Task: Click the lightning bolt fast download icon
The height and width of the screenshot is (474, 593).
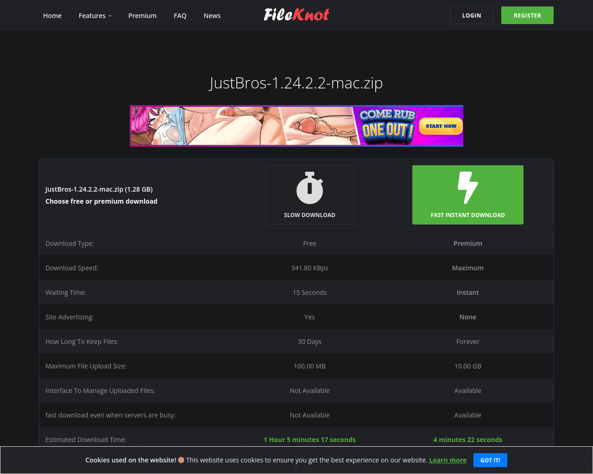Action: pos(468,188)
